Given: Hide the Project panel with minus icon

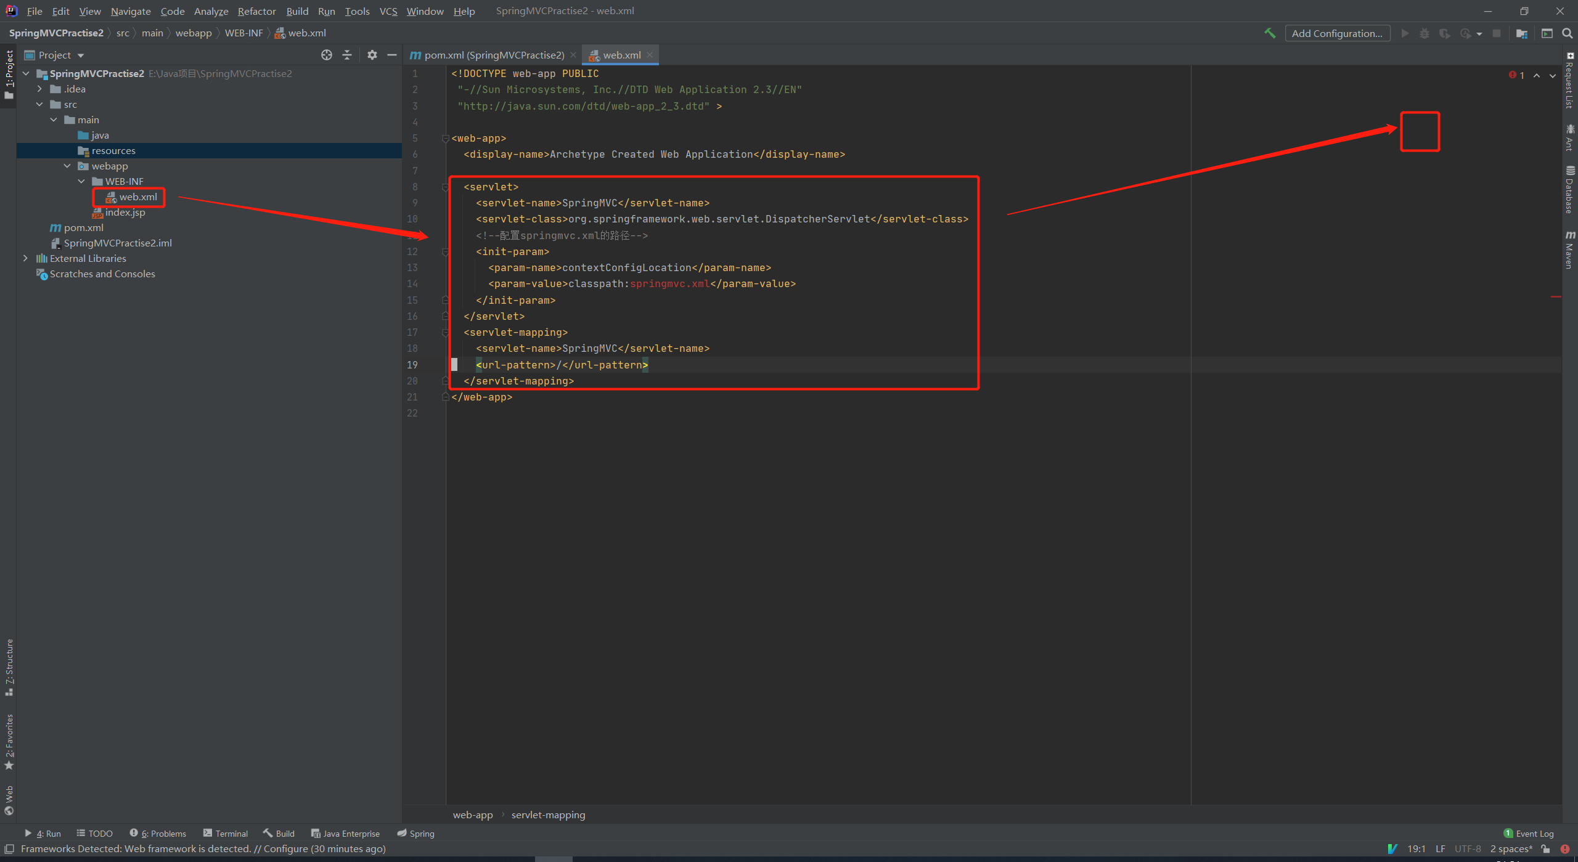Looking at the screenshot, I should click(392, 55).
